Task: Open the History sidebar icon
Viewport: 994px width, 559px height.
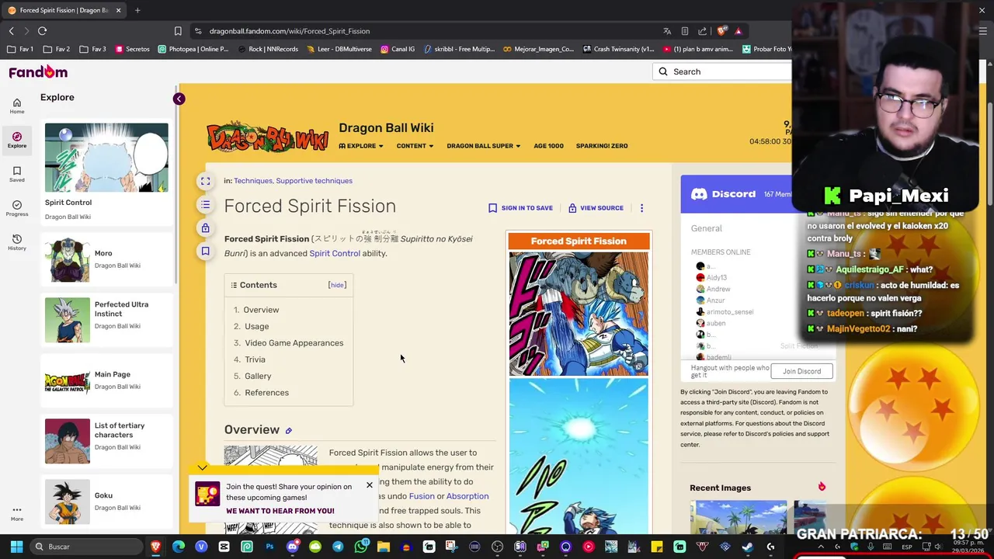Action: (16, 242)
